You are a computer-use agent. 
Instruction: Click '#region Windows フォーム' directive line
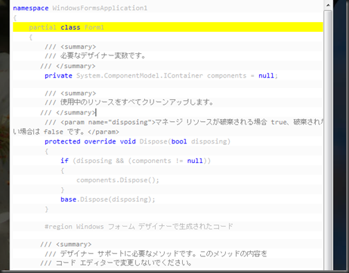coord(138,227)
